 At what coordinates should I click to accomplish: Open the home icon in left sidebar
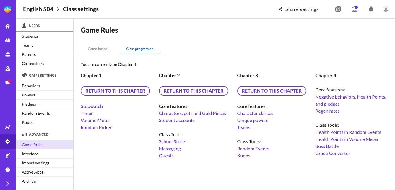[x=8, y=26]
